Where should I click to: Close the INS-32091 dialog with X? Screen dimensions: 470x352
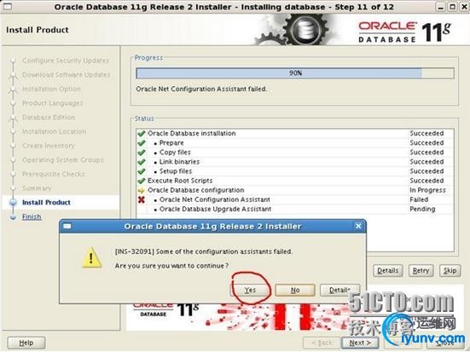358,226
